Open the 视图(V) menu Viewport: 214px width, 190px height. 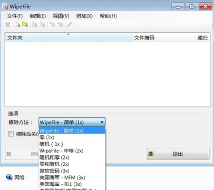[61, 16]
